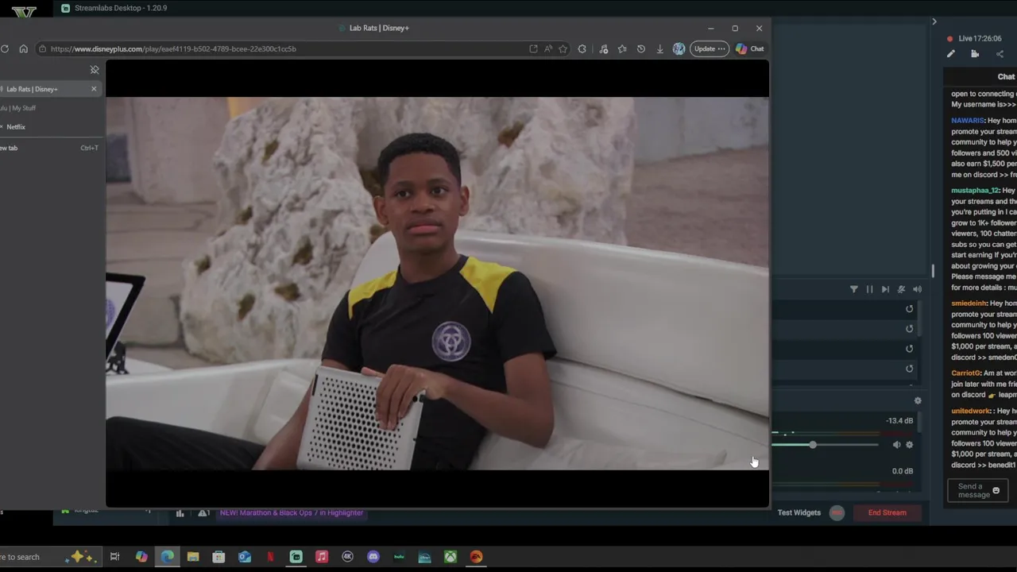The image size is (1017, 572).
Task: Click the End Stream button
Action: pos(887,512)
